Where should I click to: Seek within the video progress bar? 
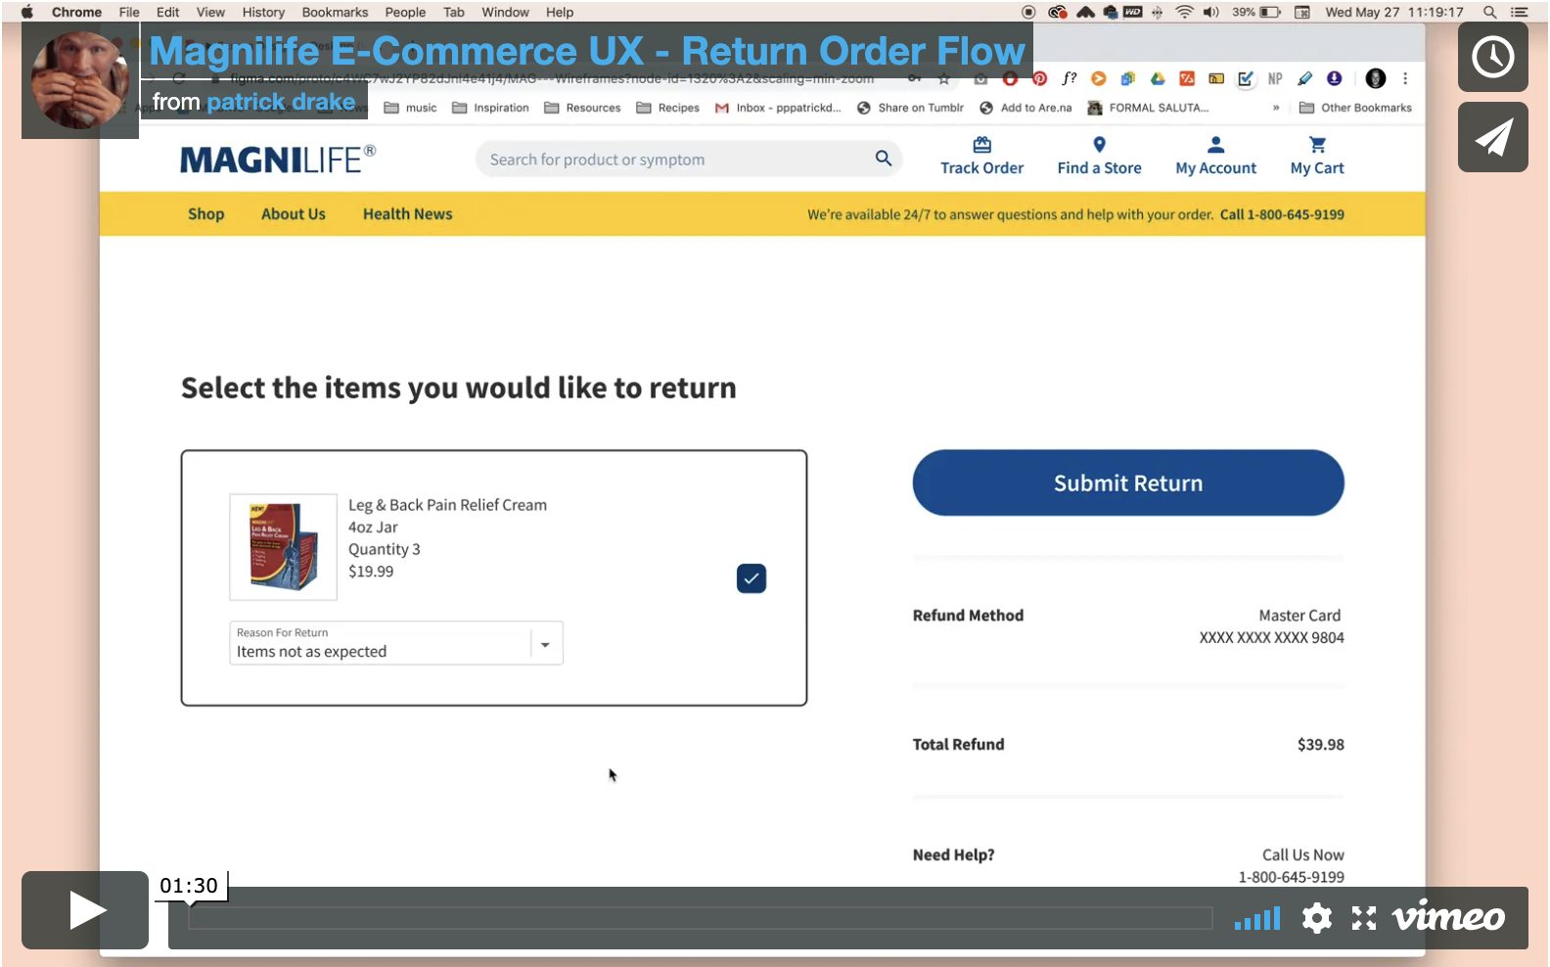(x=700, y=918)
